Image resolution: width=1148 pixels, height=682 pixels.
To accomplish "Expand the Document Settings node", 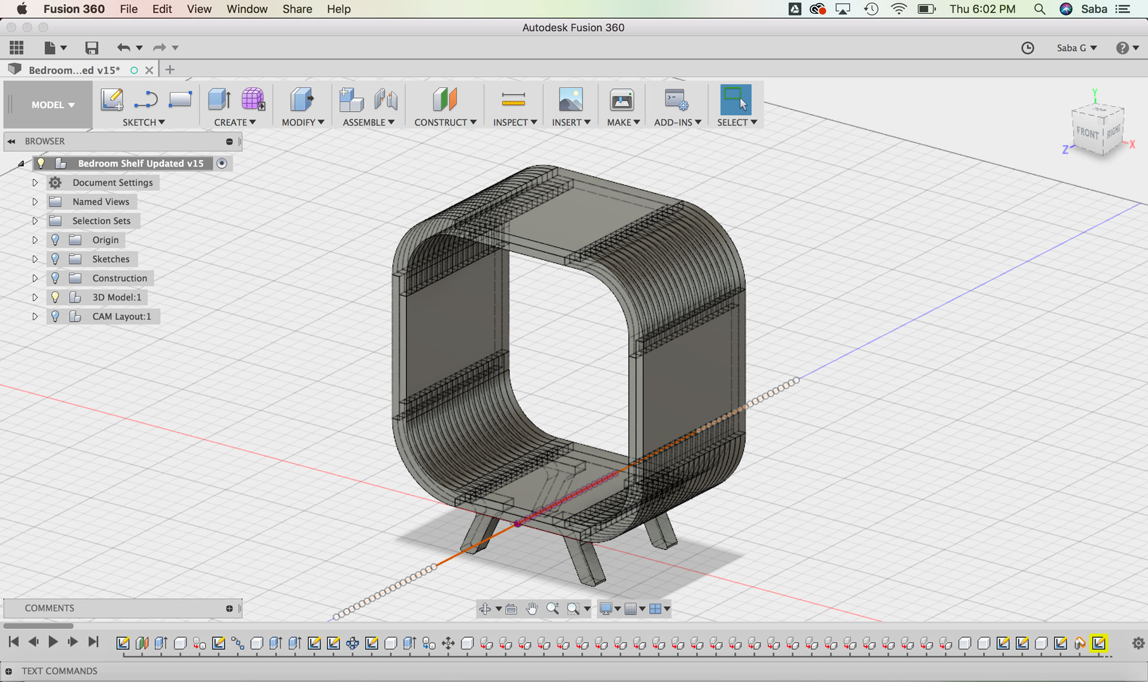I will 35,182.
